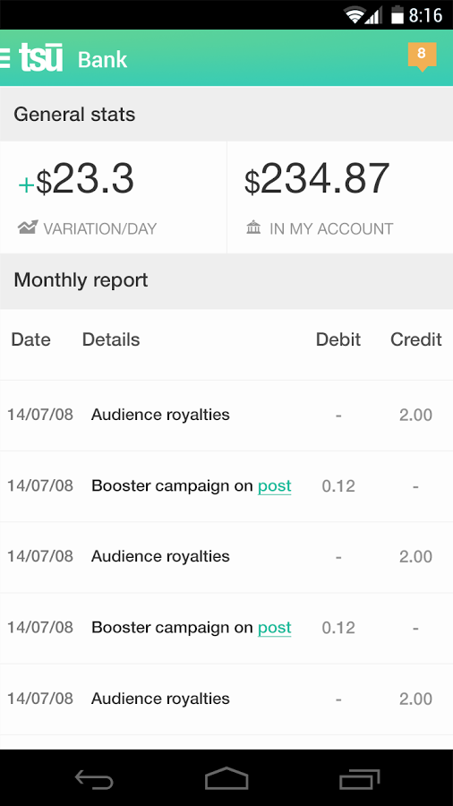Select the first Audience royalties row

[x=226, y=416]
